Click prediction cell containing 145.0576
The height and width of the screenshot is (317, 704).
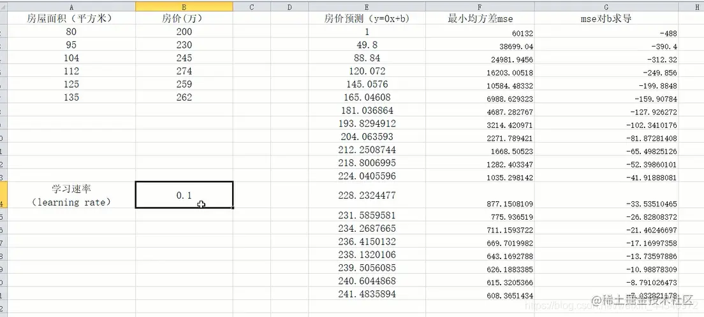coord(367,84)
